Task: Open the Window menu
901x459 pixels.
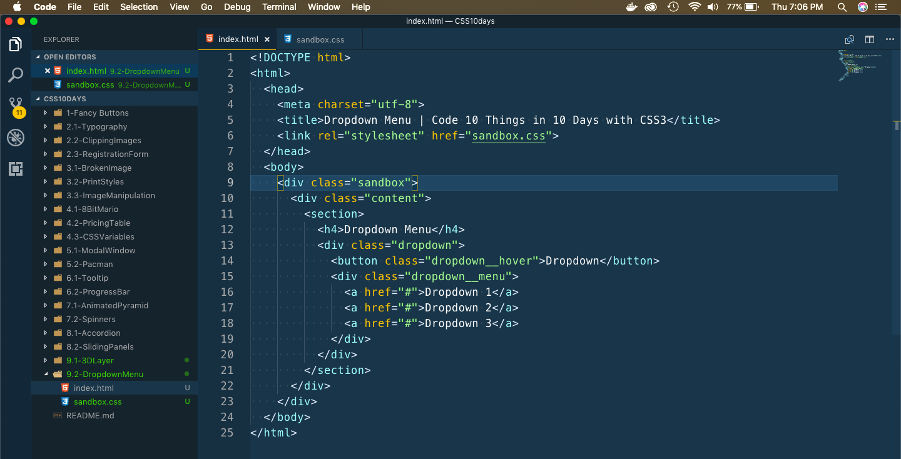Action: tap(324, 7)
